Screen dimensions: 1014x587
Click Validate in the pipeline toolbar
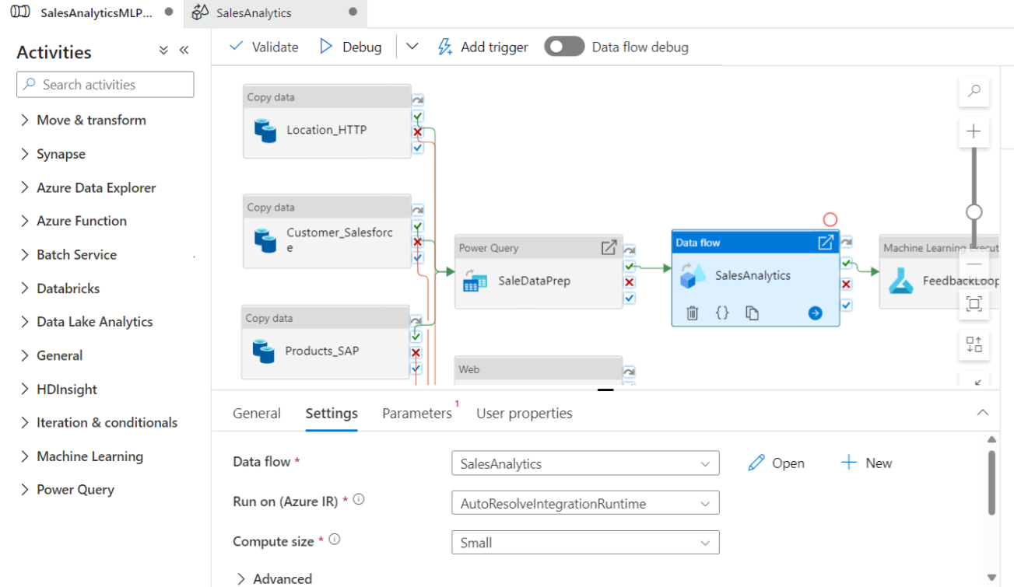click(x=264, y=47)
